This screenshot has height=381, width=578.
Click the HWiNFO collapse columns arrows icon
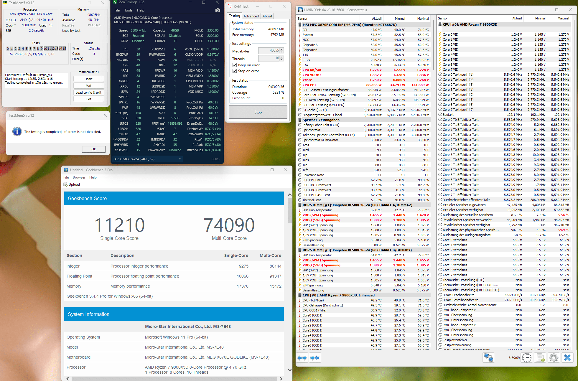point(315,358)
